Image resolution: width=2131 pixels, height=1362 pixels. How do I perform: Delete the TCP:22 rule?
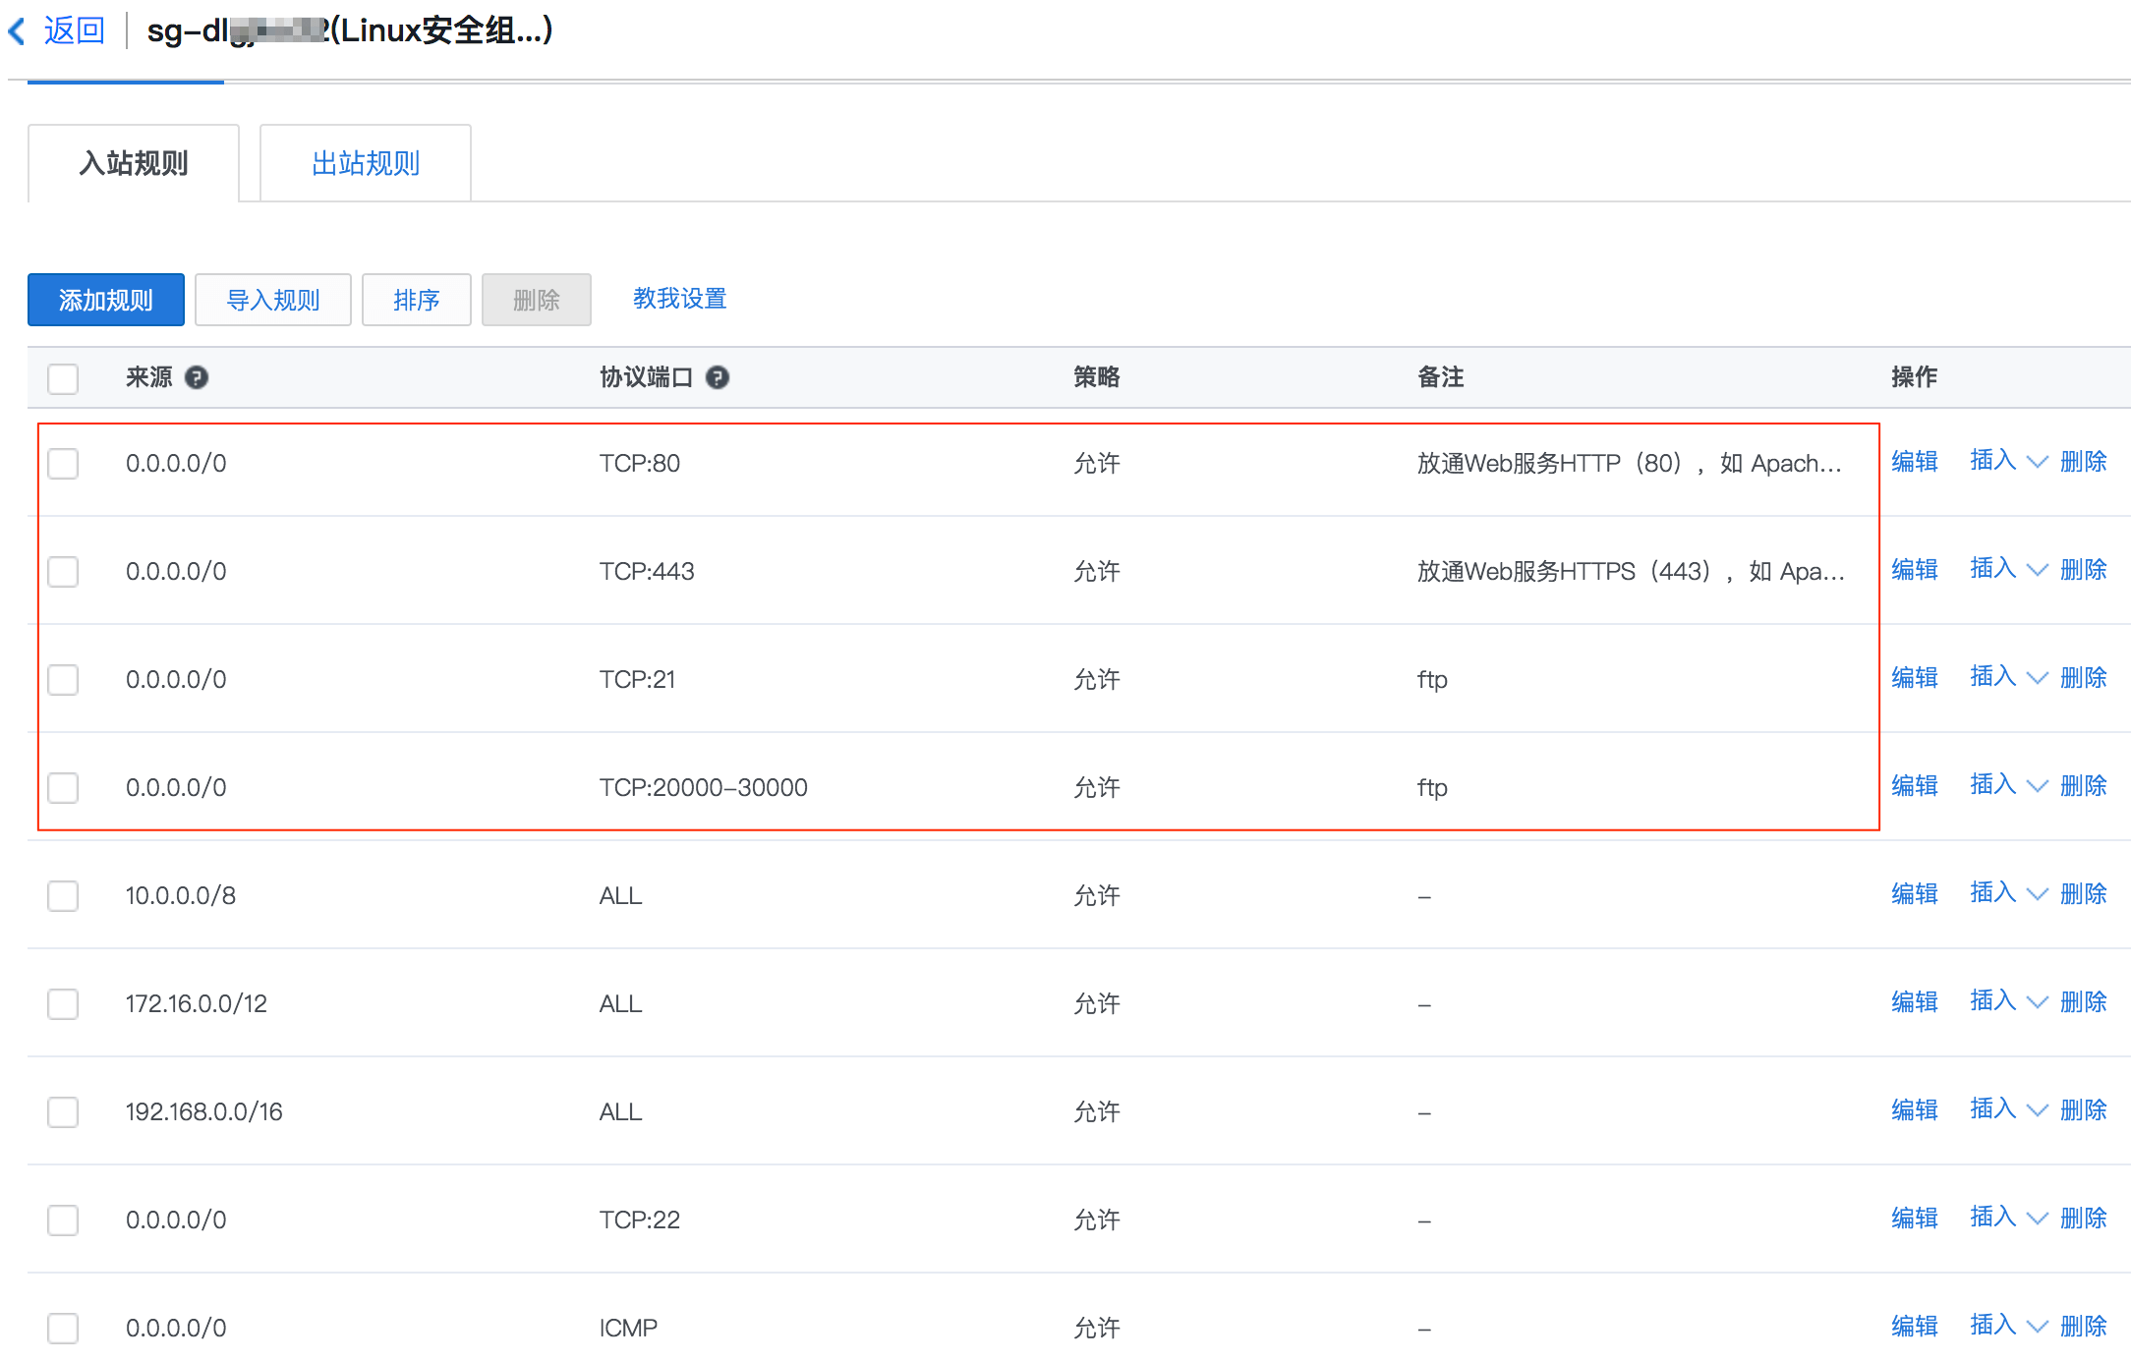point(2084,1218)
